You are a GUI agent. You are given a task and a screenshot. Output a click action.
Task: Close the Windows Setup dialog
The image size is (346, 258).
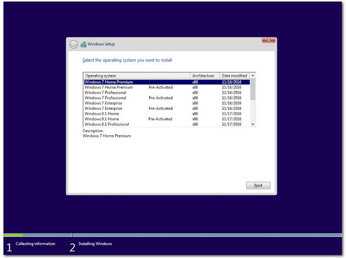pos(268,40)
